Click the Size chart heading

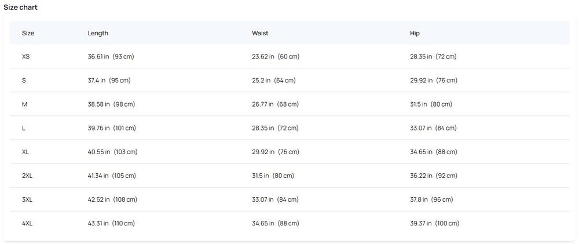tap(21, 8)
